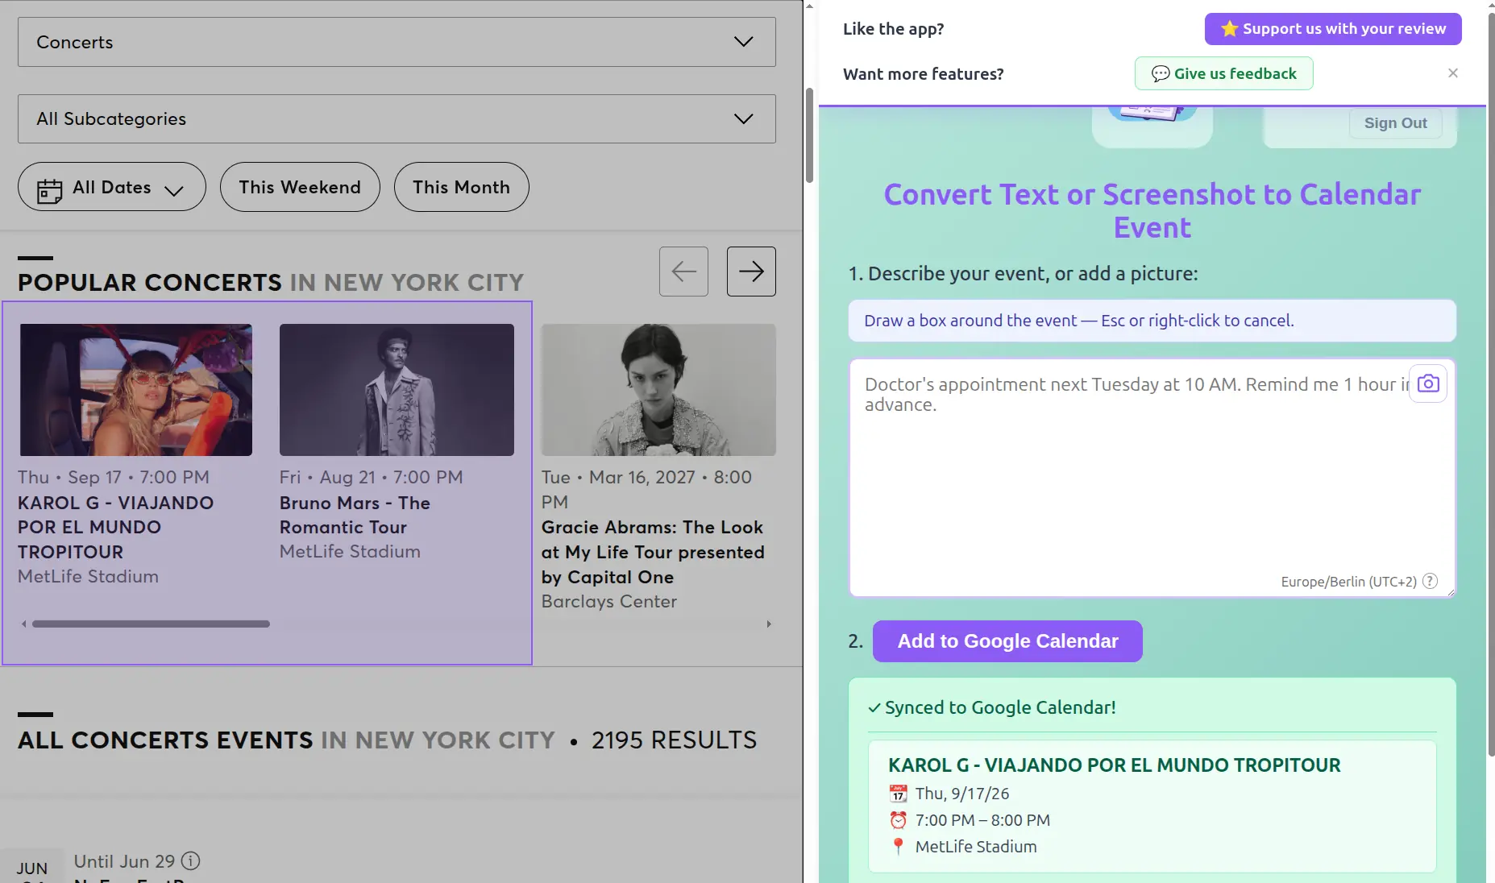Click Support us with your review button
Image resolution: width=1495 pixels, height=883 pixels.
point(1333,29)
